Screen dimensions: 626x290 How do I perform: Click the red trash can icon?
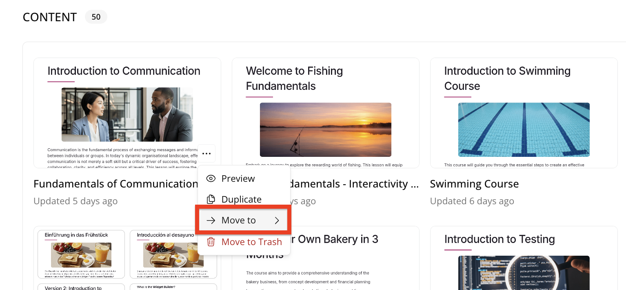coord(211,242)
